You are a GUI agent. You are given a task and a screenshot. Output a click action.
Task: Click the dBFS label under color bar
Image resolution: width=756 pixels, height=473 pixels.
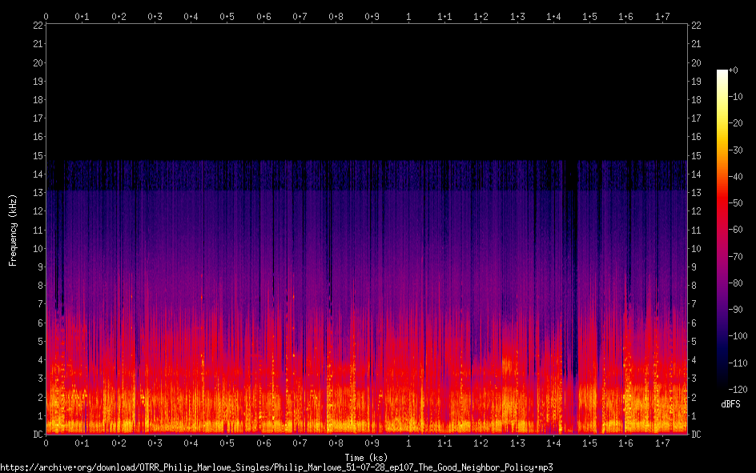pyautogui.click(x=730, y=405)
